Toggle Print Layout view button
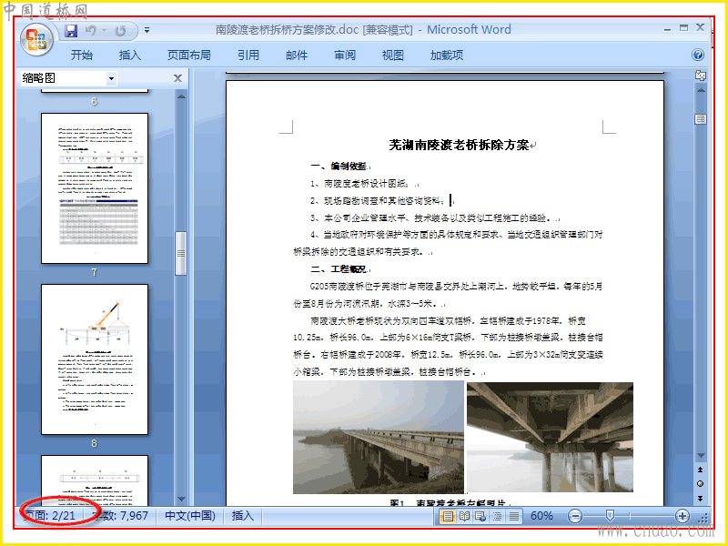Viewport: 728px width, 546px height. 448,516
